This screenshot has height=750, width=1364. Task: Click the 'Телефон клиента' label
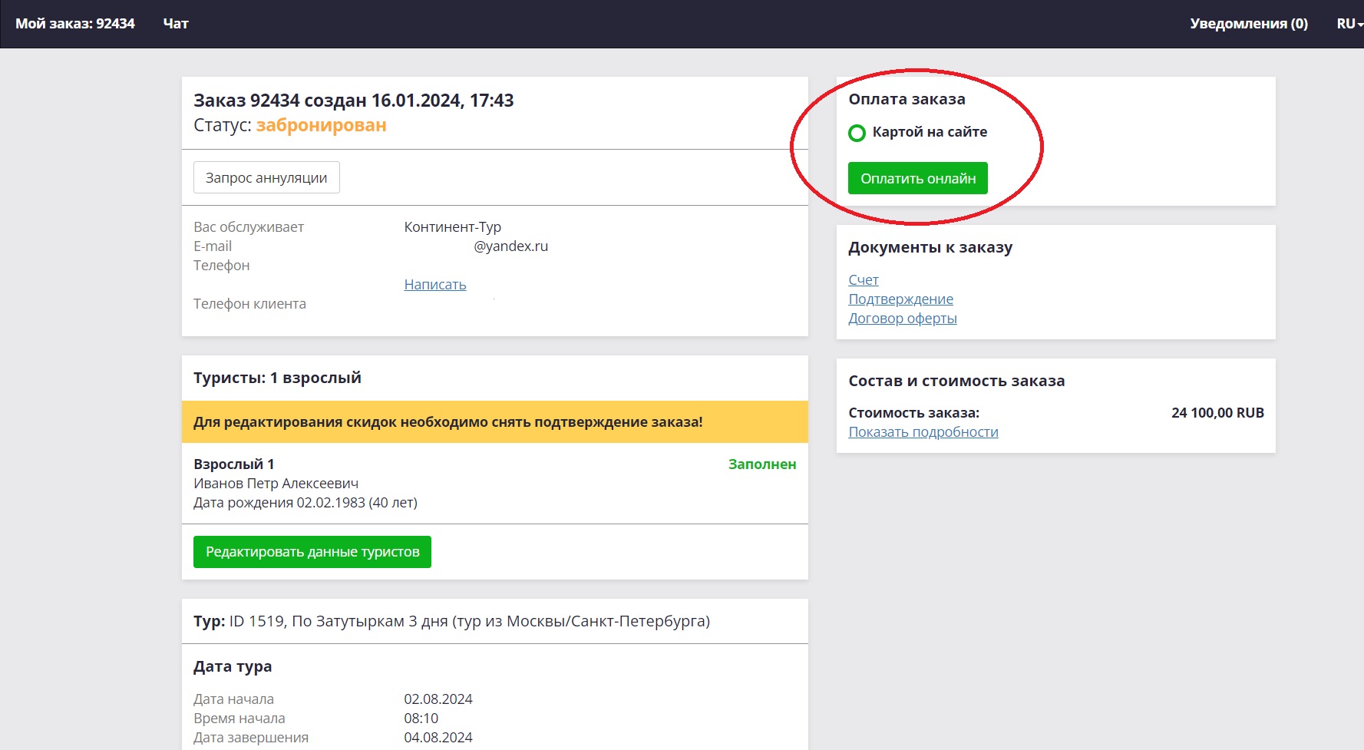249,304
